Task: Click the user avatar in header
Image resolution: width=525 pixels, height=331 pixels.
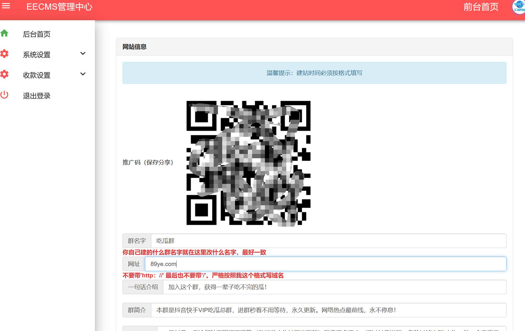Action: click(519, 7)
